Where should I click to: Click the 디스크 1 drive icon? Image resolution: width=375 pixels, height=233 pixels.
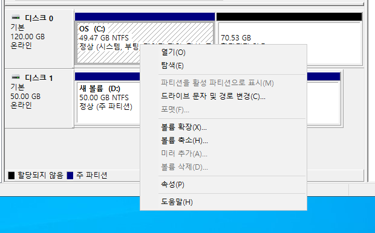(16, 77)
